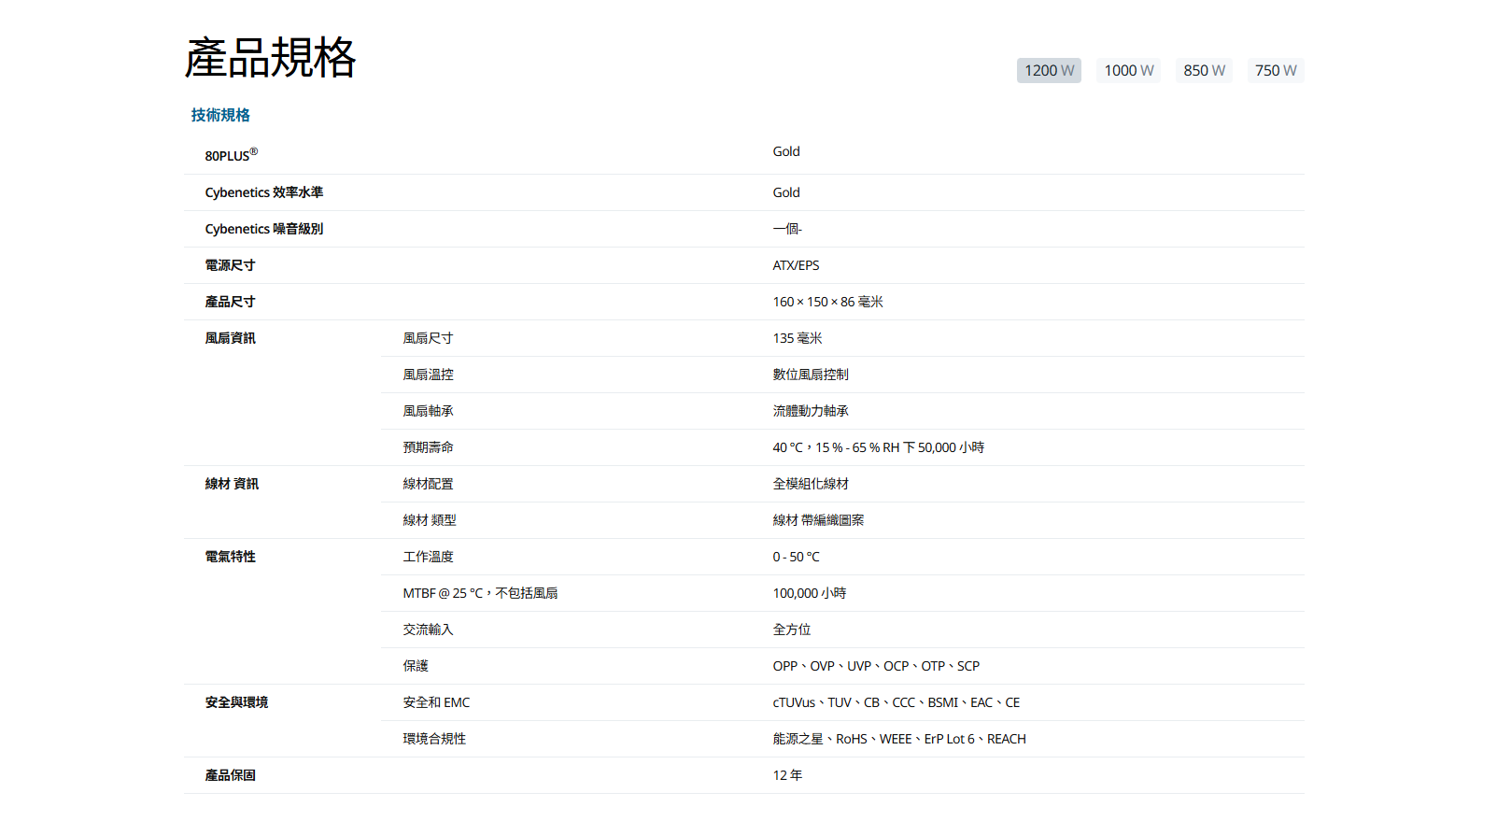
Task: Click the 電氣特性 category label
Action: (x=230, y=557)
